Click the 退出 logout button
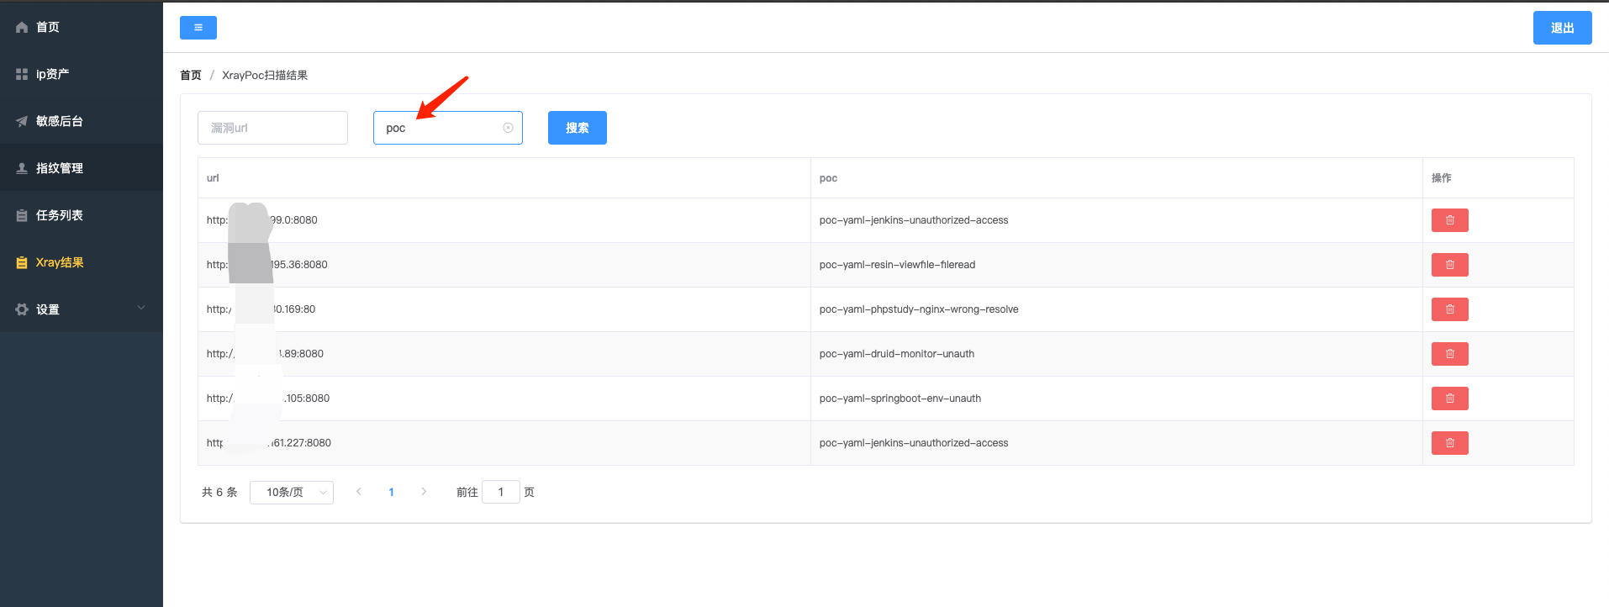This screenshot has height=607, width=1609. tap(1562, 28)
